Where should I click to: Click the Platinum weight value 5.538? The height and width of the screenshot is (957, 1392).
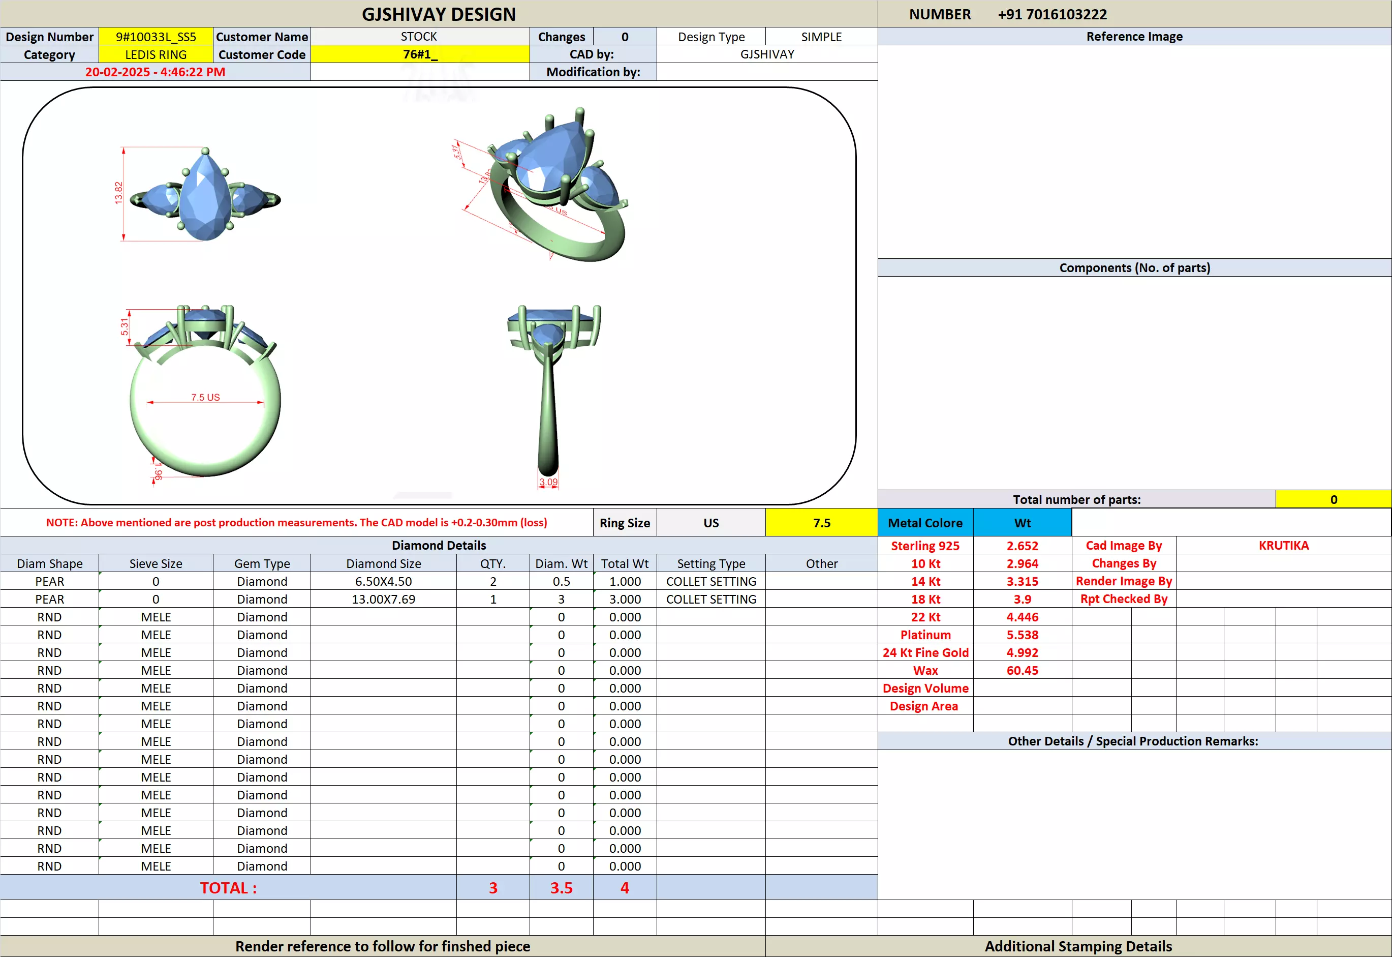tap(1022, 635)
